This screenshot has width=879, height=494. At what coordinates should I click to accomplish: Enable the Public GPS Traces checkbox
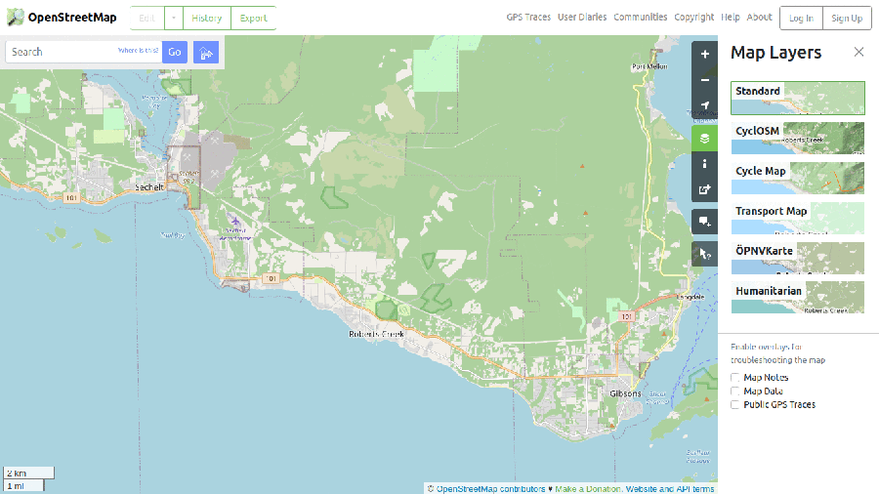734,404
